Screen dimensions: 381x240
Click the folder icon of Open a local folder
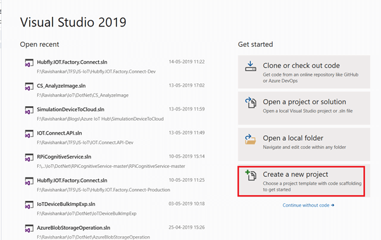point(251,139)
